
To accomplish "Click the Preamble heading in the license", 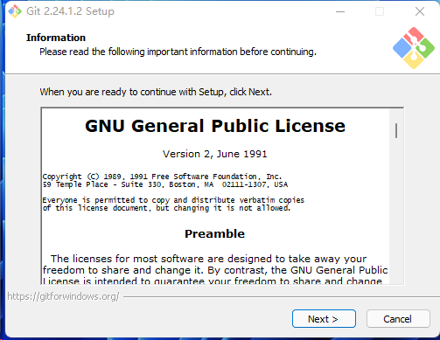I will coord(214,233).
